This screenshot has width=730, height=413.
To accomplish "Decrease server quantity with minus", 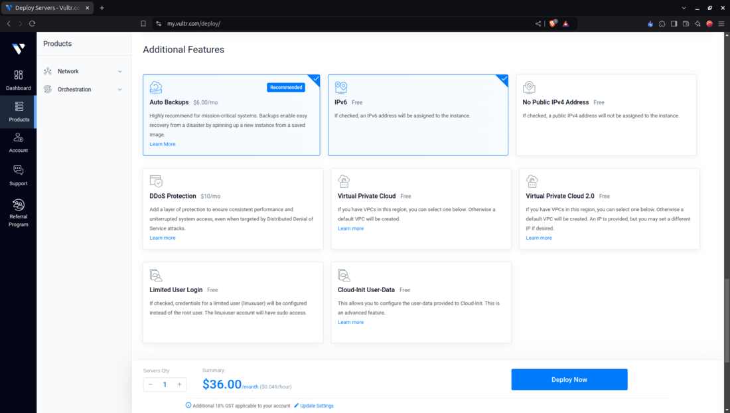I will tap(151, 384).
